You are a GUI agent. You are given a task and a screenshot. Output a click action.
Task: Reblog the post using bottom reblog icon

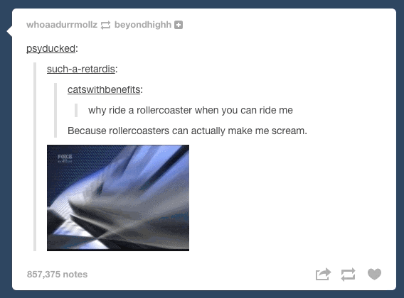click(348, 275)
